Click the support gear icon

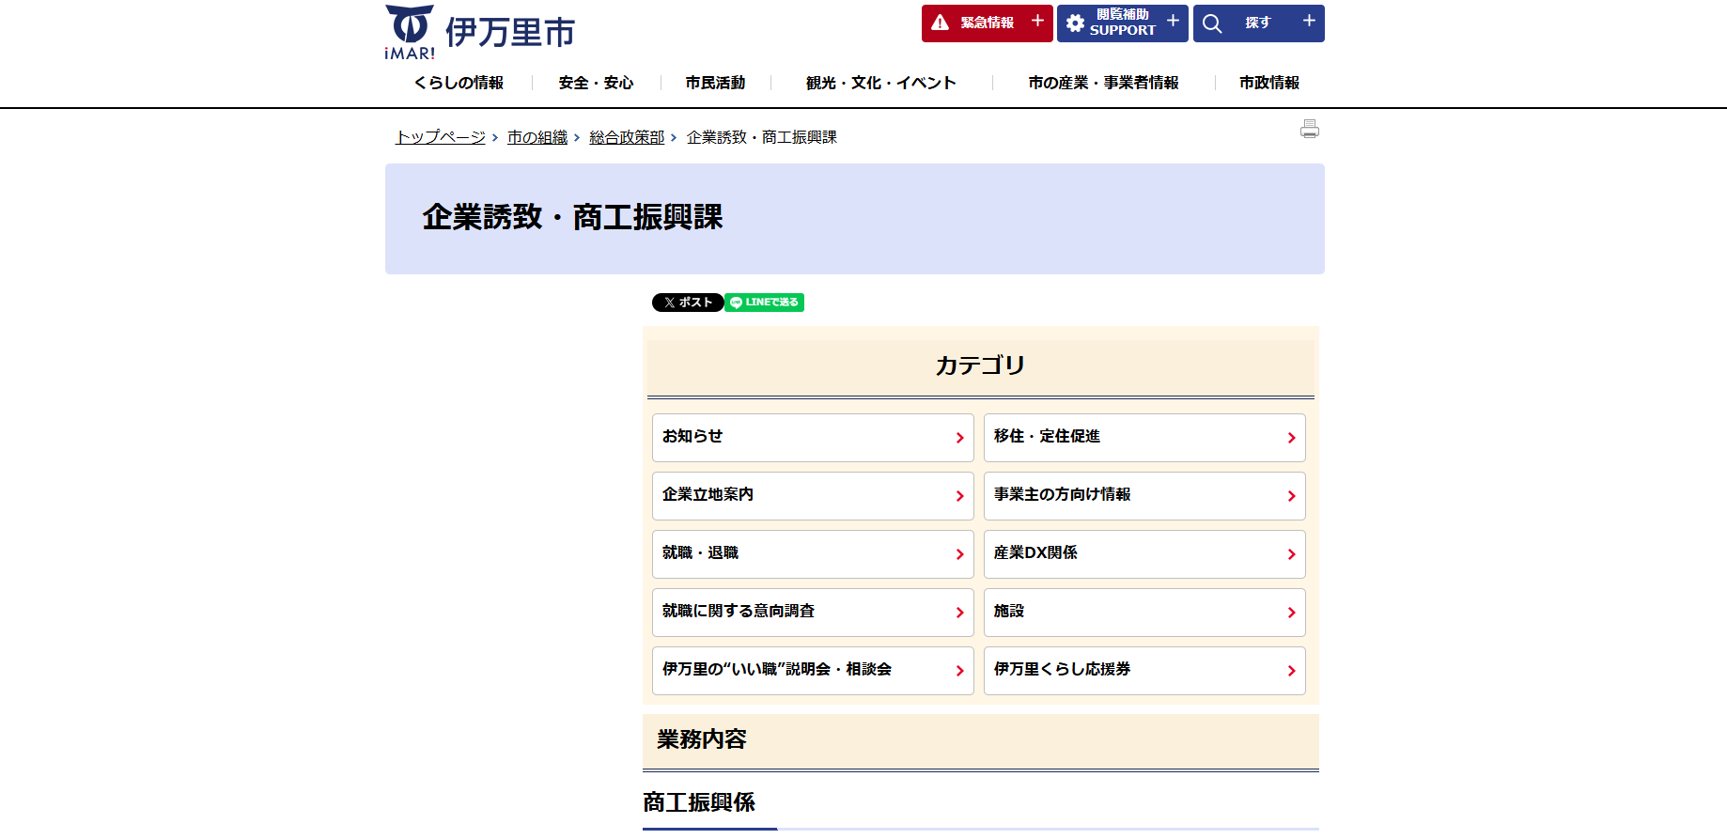click(1075, 23)
